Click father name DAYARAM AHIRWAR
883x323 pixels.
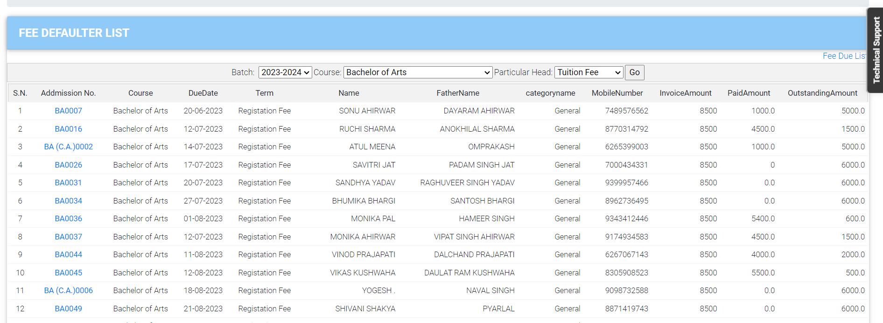pyautogui.click(x=479, y=111)
